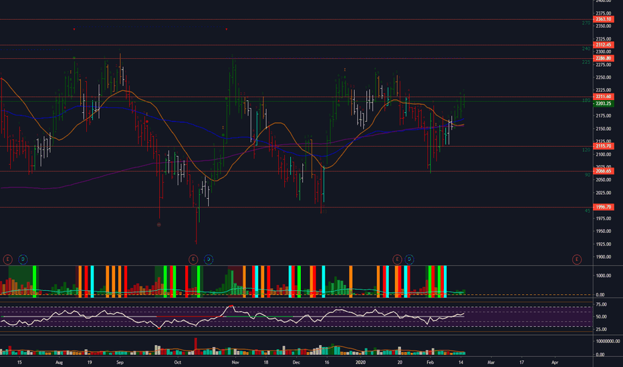Viewport: 623px width, 367px height.
Task: Click the Apr label on time axis
Action: (555, 362)
